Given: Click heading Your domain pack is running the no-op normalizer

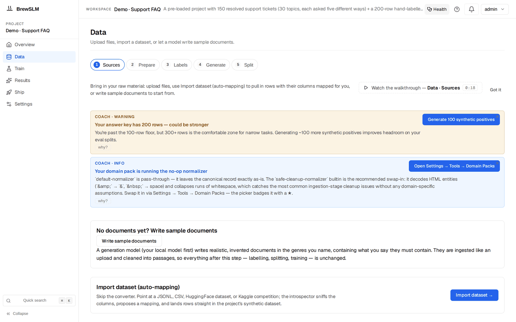Looking at the screenshot, I should pos(151,171).
